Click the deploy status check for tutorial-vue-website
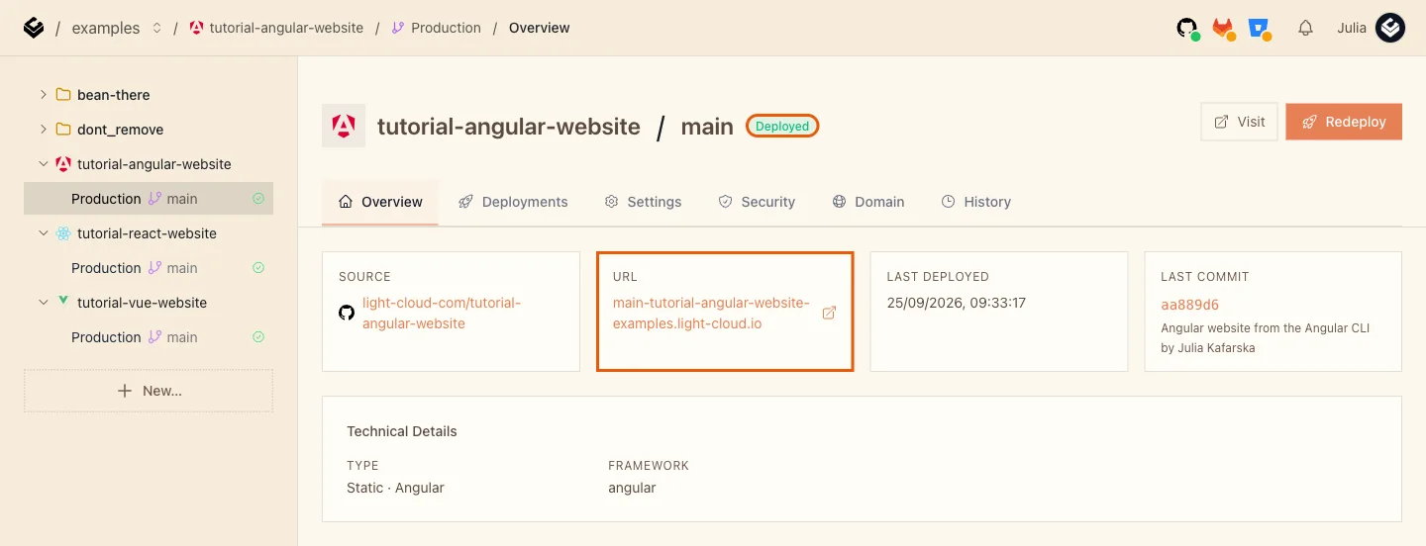 tap(258, 337)
